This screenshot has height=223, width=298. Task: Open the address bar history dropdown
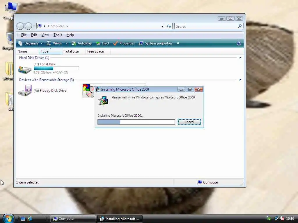(x=162, y=26)
